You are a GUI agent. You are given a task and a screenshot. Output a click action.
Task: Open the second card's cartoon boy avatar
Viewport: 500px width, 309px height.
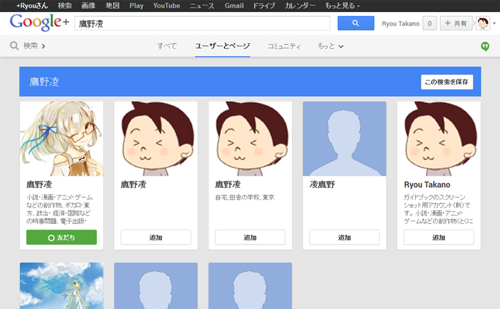tap(156, 139)
